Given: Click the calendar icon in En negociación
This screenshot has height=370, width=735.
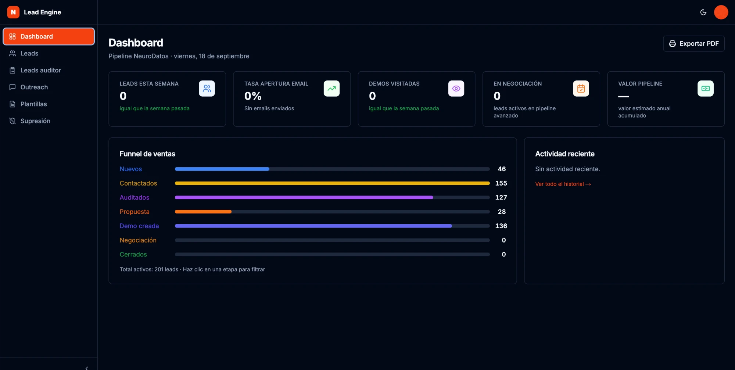Looking at the screenshot, I should [581, 89].
